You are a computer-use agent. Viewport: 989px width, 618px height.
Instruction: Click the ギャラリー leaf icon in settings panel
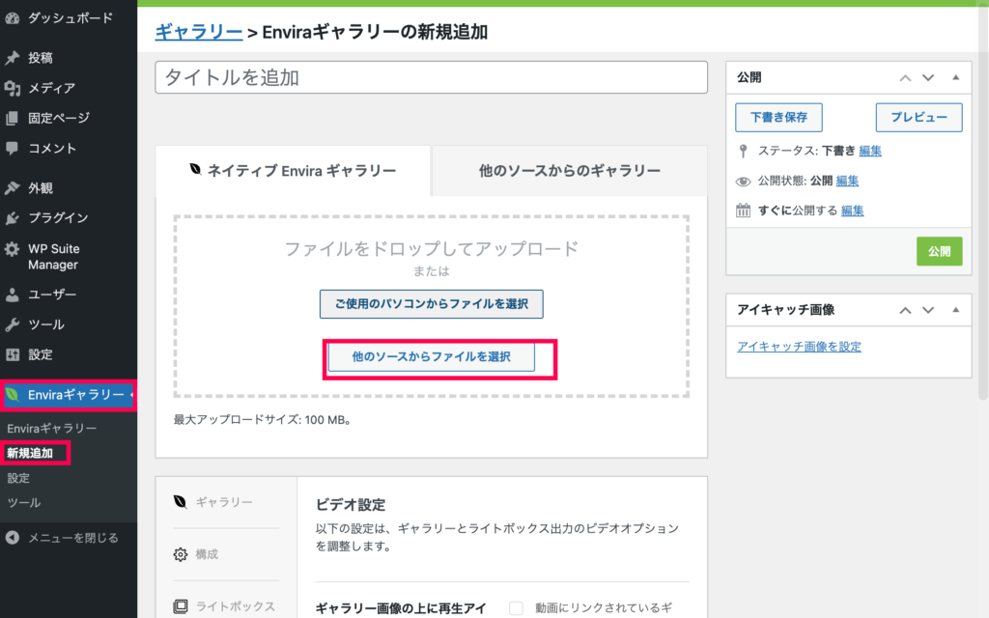[181, 502]
